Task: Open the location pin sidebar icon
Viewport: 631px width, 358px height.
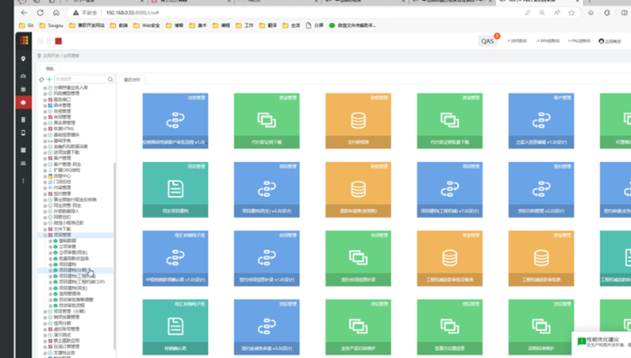Action: pyautogui.click(x=23, y=58)
